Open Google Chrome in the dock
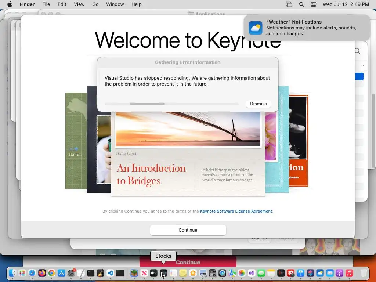Image resolution: width=376 pixels, height=282 pixels. [x=51, y=273]
